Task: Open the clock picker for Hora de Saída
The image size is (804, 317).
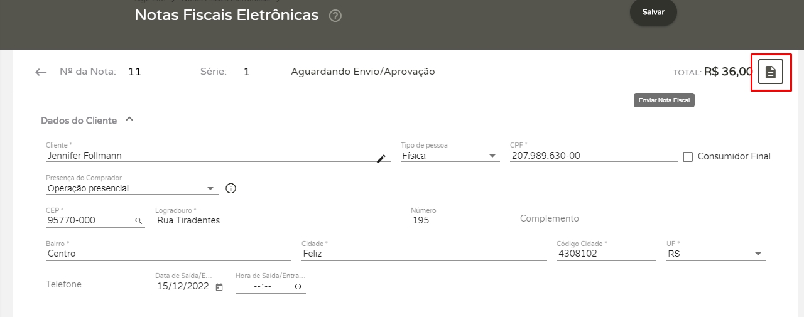Action: pyautogui.click(x=298, y=287)
